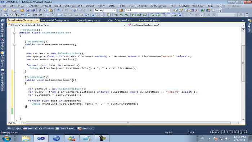Click the Copy icon in toolbar
This screenshot has width=252, height=142.
(x=45, y=10)
